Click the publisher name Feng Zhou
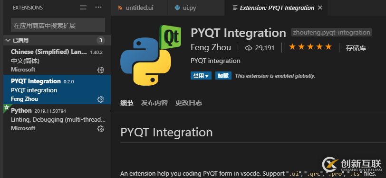386x178 pixels. [x=211, y=47]
